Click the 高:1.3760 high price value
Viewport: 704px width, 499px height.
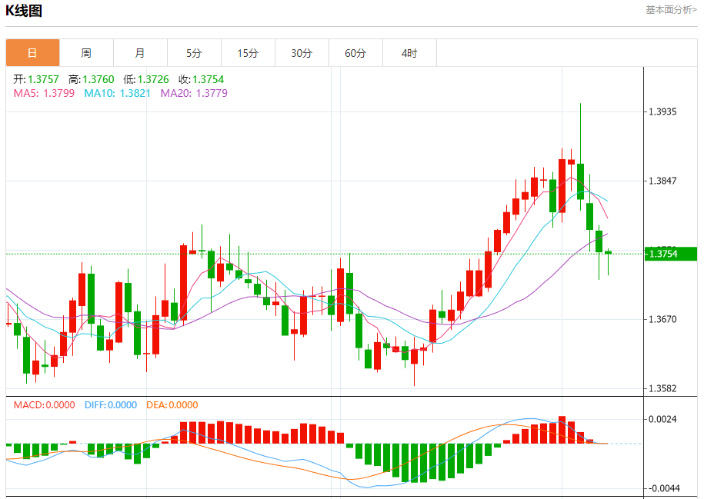pyautogui.click(x=91, y=79)
